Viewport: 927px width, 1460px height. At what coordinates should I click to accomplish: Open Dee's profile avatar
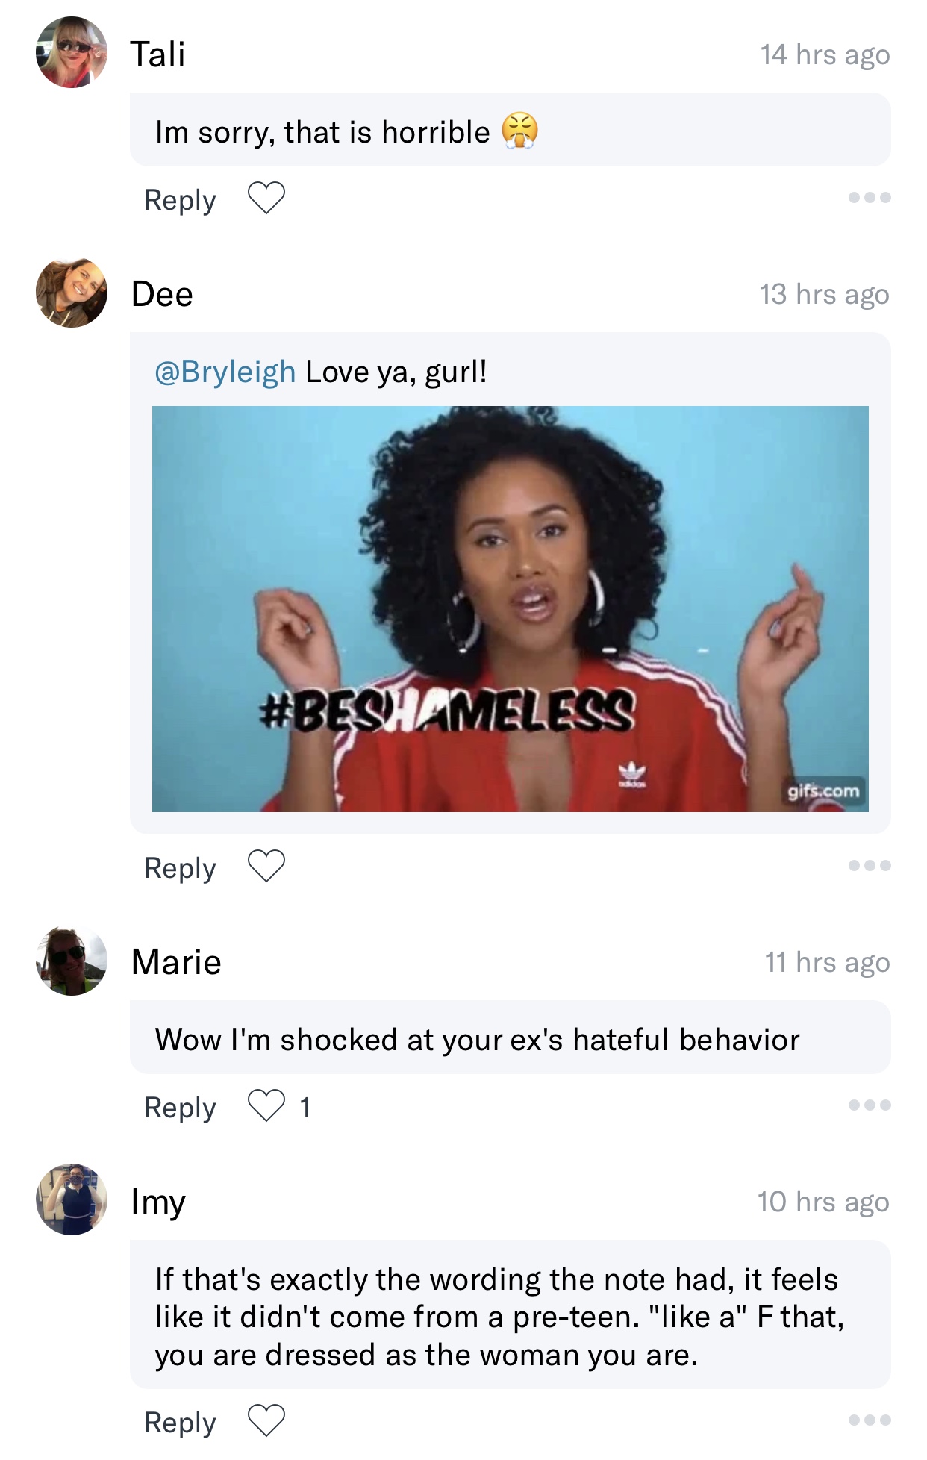point(72,293)
